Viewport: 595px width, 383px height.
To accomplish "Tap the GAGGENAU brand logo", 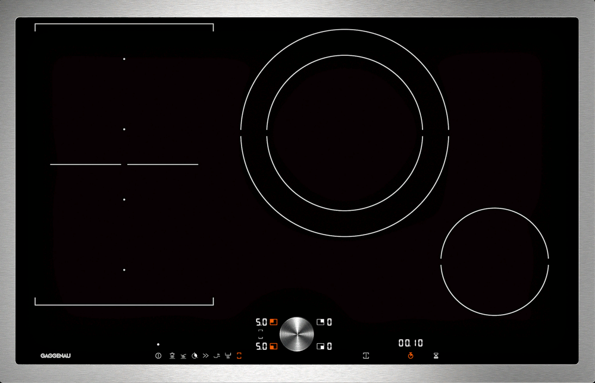I will point(55,356).
